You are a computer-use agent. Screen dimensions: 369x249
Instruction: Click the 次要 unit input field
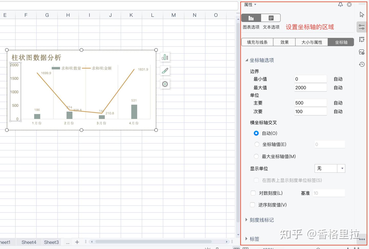pyautogui.click(x=311, y=111)
